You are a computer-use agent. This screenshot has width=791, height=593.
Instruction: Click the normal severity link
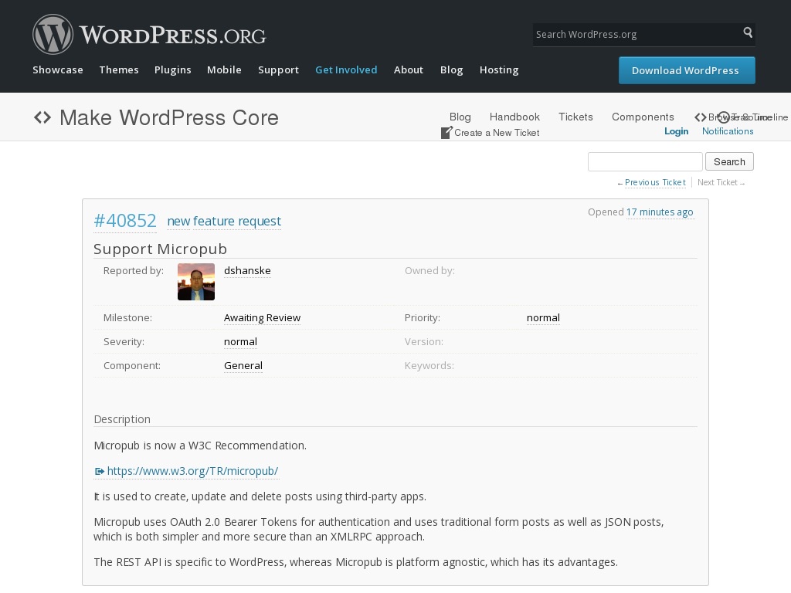(x=240, y=342)
